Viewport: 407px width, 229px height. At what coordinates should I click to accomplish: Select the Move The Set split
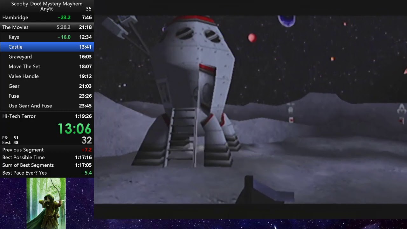(47, 67)
